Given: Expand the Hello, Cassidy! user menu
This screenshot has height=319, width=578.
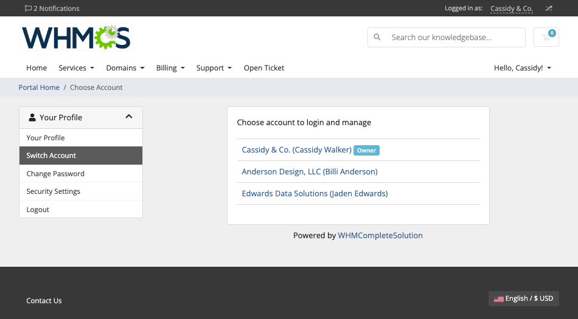Looking at the screenshot, I should (x=523, y=67).
